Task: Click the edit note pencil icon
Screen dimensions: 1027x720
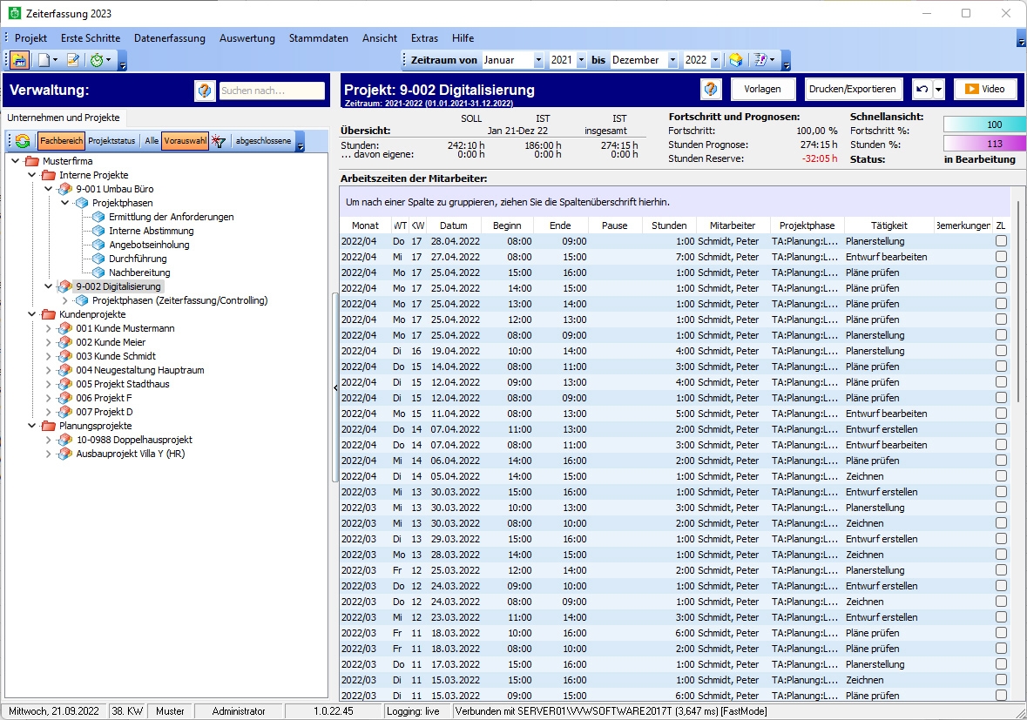Action: [73, 60]
